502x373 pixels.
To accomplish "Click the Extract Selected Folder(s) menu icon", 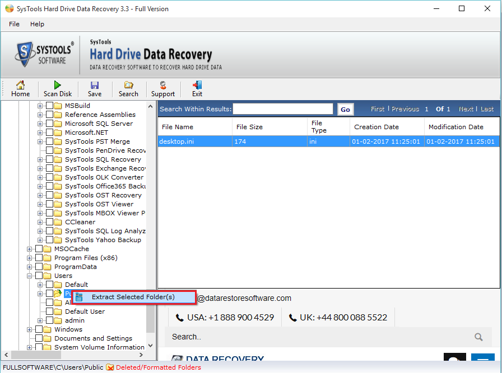I will (79, 298).
